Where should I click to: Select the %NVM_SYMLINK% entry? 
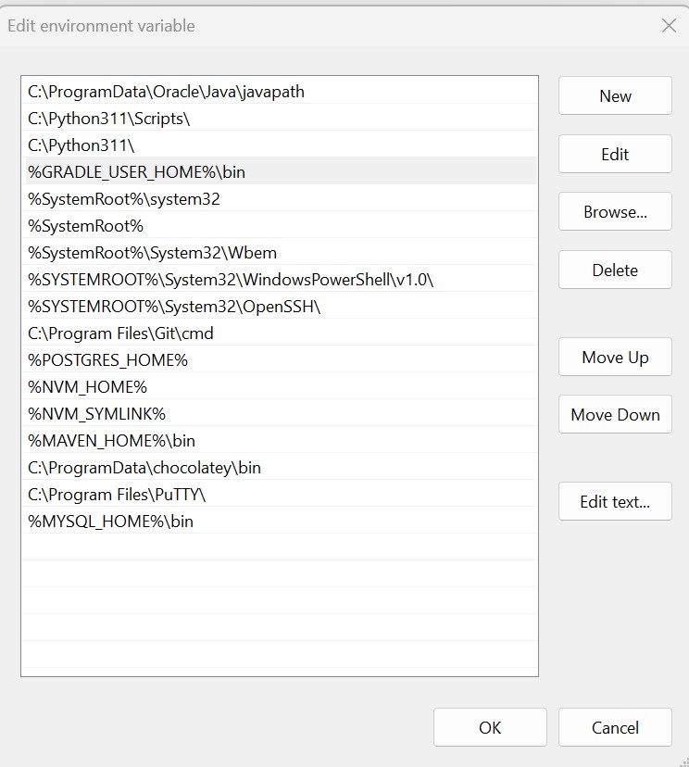tap(97, 414)
